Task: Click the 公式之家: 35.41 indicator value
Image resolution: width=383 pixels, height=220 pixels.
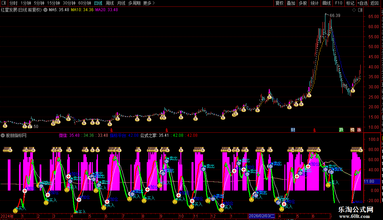Action: (x=154, y=135)
